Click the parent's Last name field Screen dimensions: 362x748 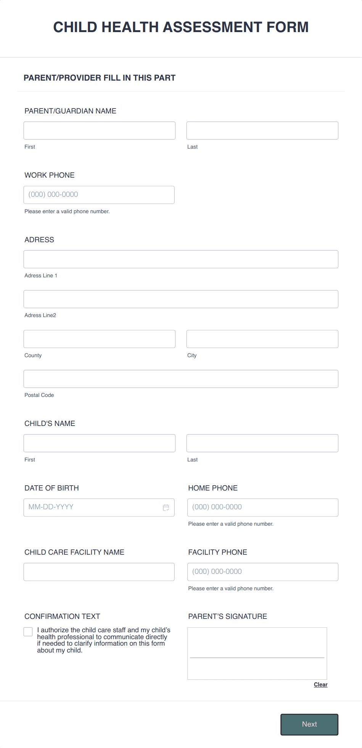pos(262,130)
